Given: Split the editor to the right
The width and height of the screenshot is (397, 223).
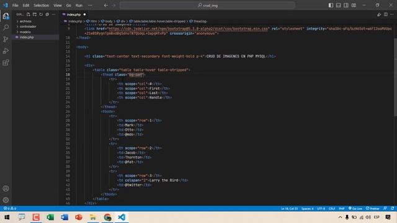Looking at the screenshot, I should coord(386,15).
